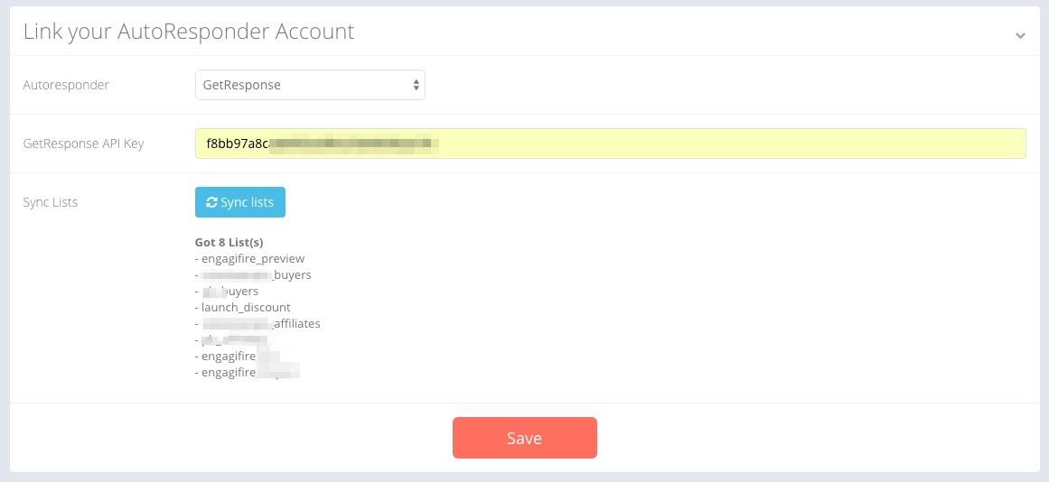This screenshot has width=1049, height=482.
Task: Select the second list entry ending in _buyers
Action: [x=256, y=275]
